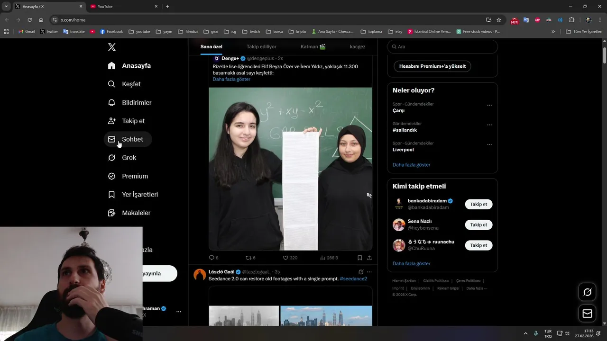Viewport: 607px width, 341px height.
Task: Click Hesabını Premium+'a yükselt button
Action: 432,66
